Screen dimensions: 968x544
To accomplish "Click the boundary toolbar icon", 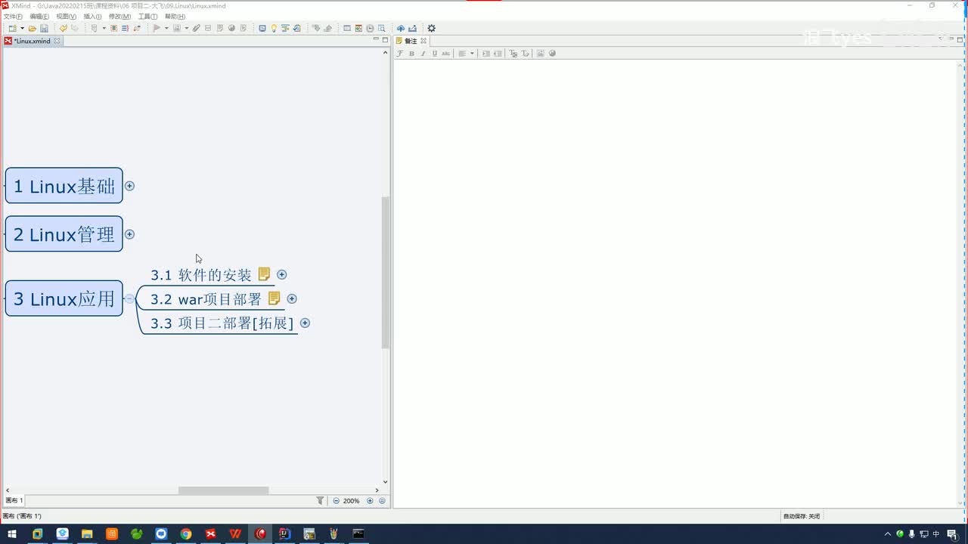I will point(113,29).
